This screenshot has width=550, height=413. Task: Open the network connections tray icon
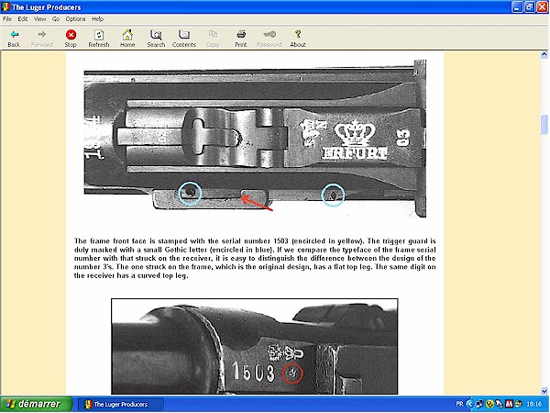pyautogui.click(x=479, y=404)
